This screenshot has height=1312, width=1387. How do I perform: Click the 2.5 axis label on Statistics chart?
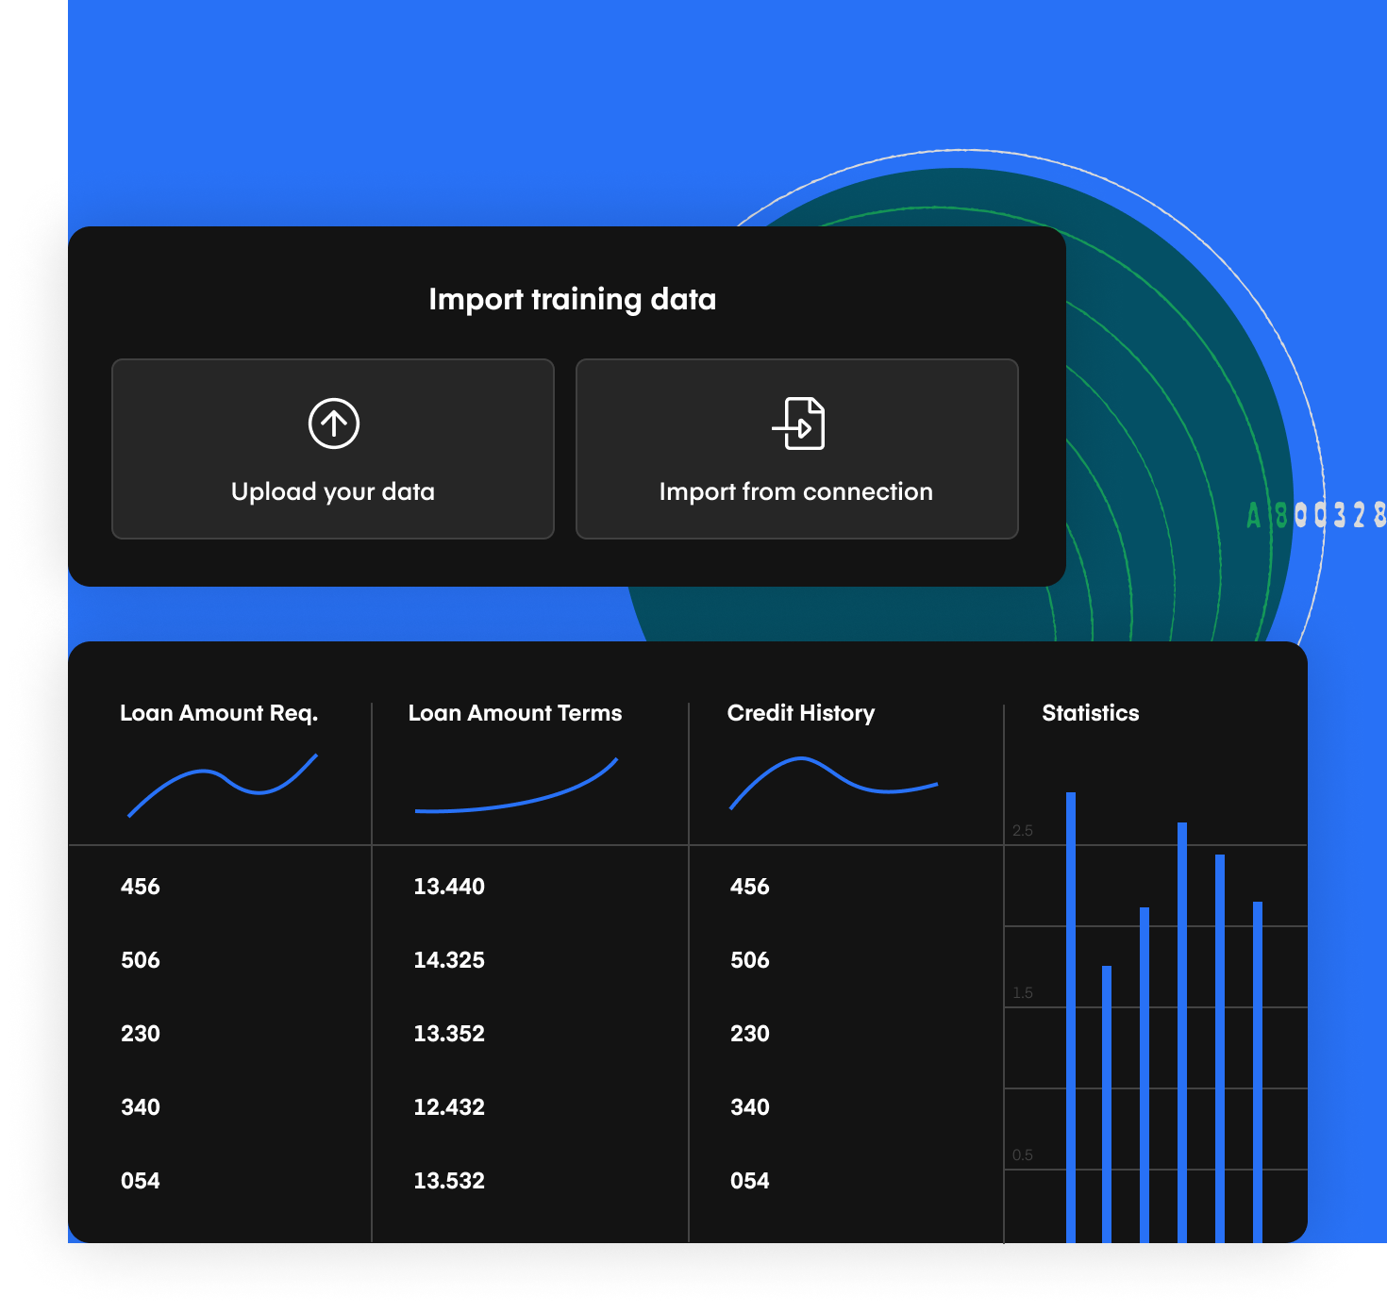pos(1025,830)
